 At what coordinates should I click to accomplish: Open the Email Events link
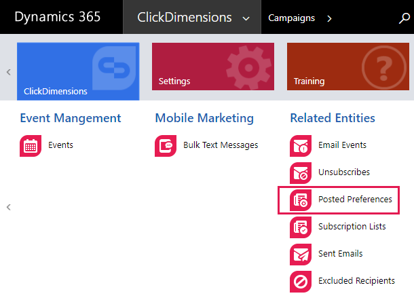tap(343, 145)
